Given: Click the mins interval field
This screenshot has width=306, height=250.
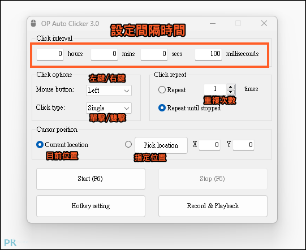Looking at the screenshot, I should click(104, 54).
